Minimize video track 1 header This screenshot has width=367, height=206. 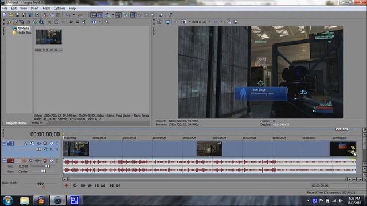4,143
